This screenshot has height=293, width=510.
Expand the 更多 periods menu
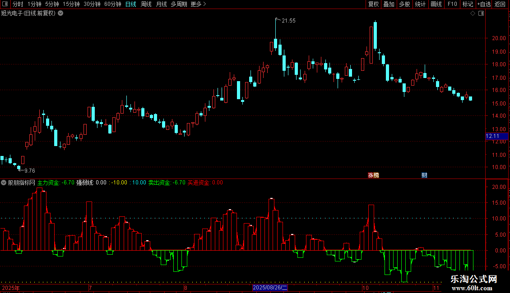click(x=198, y=4)
